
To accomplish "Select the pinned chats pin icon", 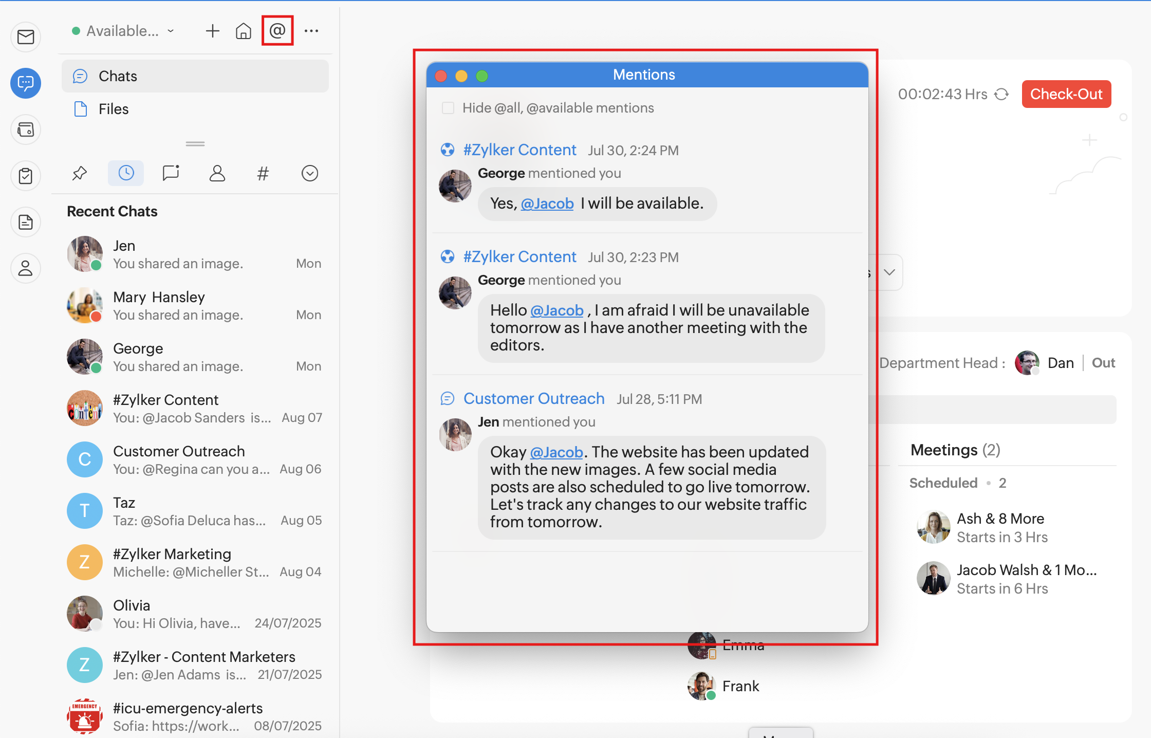I will click(x=79, y=173).
